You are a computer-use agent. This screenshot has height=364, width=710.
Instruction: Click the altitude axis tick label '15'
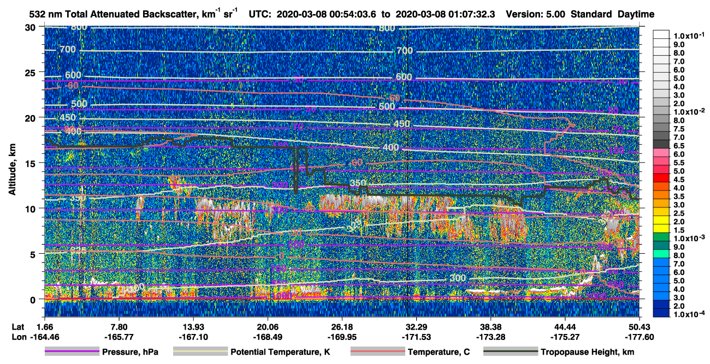coord(31,163)
